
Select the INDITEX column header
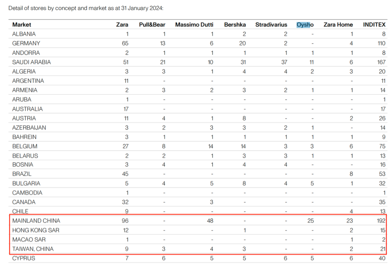(x=374, y=25)
